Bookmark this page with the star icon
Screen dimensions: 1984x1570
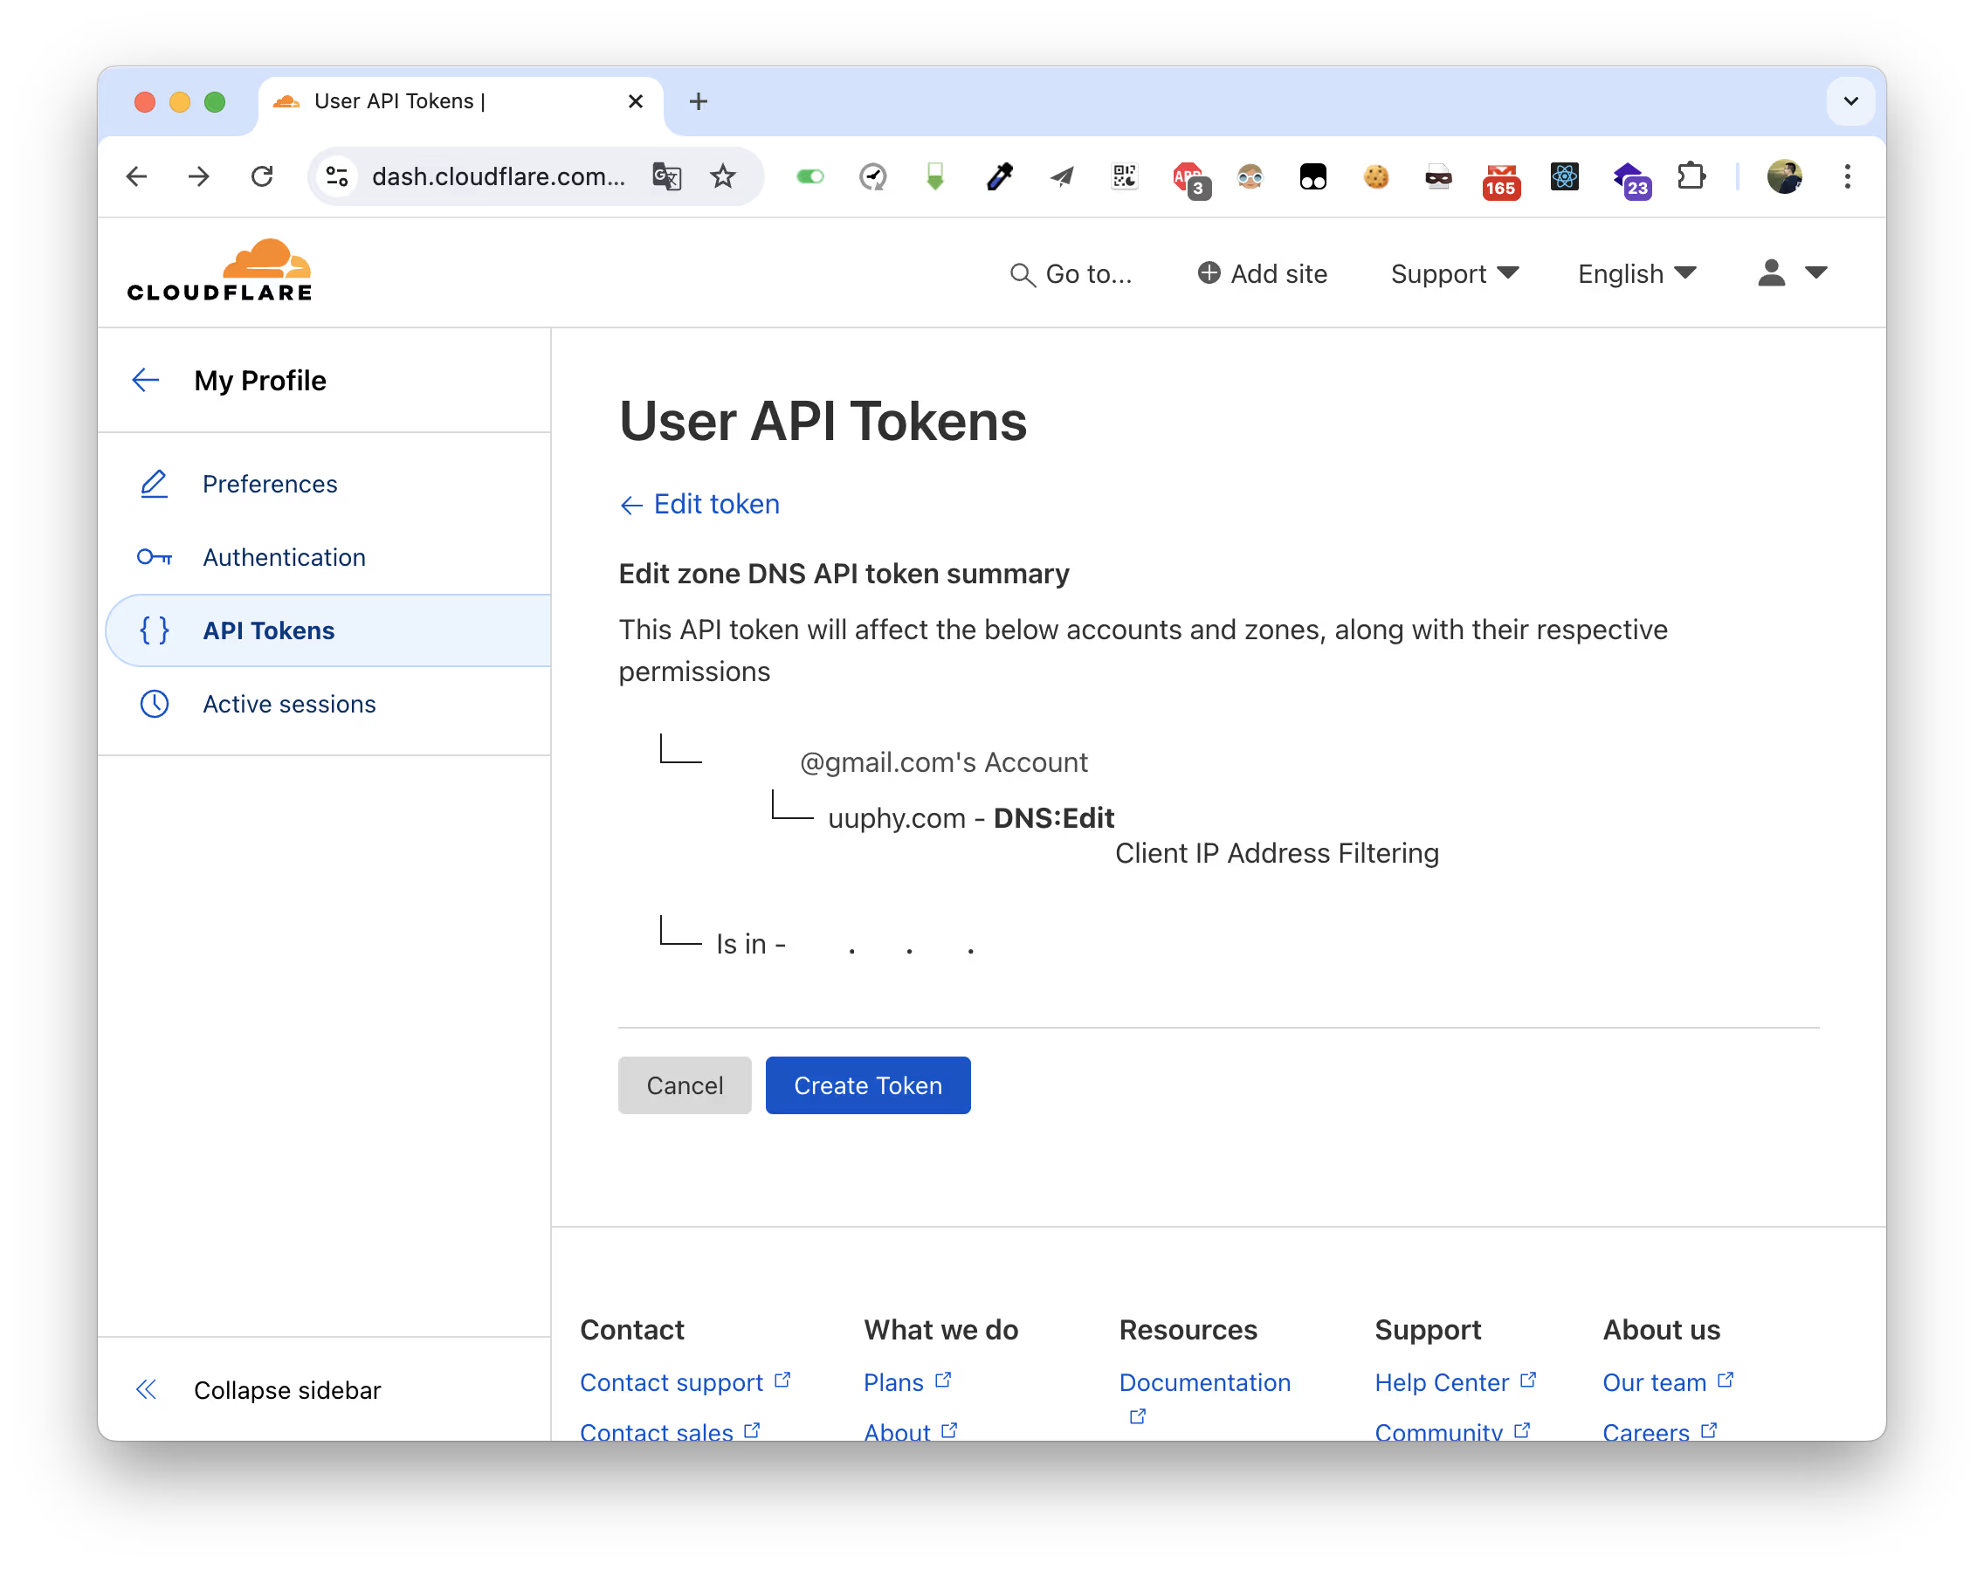click(724, 176)
